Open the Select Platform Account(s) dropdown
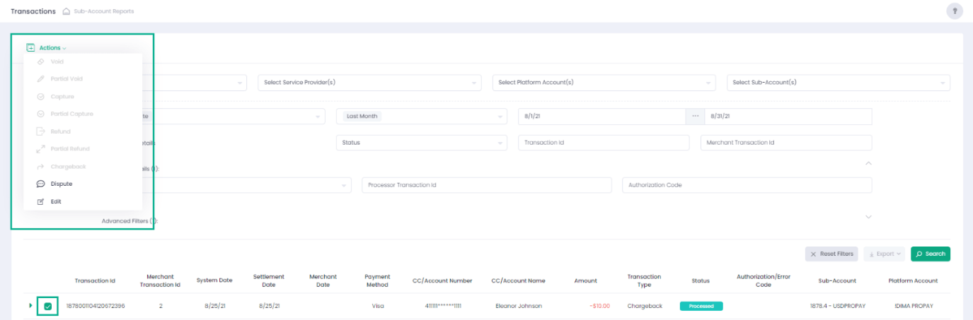 (604, 83)
